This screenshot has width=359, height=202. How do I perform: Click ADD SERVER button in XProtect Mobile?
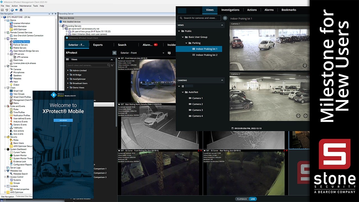tap(63, 120)
